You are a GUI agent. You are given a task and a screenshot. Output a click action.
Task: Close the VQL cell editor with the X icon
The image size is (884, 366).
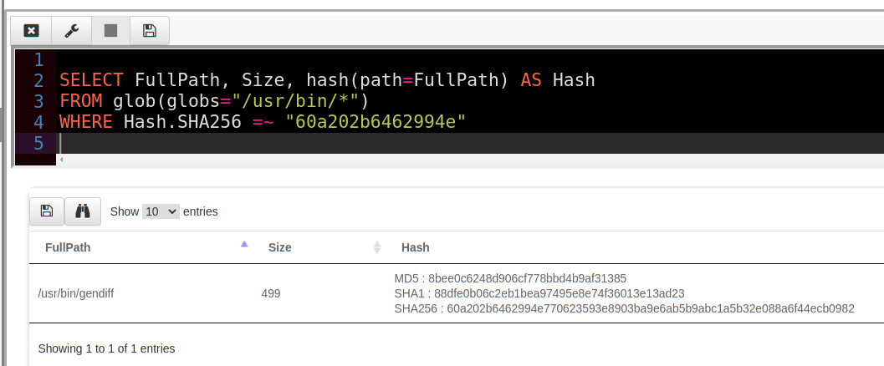click(31, 31)
